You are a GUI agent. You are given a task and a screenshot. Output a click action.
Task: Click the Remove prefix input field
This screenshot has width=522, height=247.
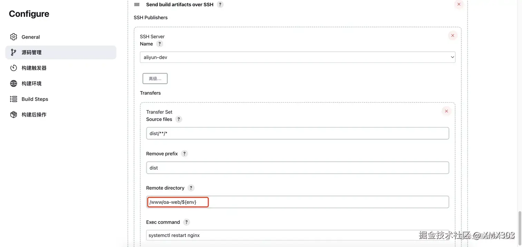coord(297,168)
